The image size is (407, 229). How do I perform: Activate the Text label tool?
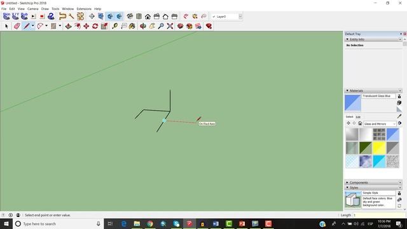pos(124,26)
